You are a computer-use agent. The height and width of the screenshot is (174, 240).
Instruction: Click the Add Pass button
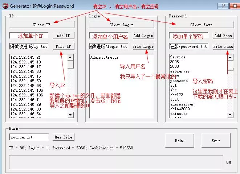[223, 36]
